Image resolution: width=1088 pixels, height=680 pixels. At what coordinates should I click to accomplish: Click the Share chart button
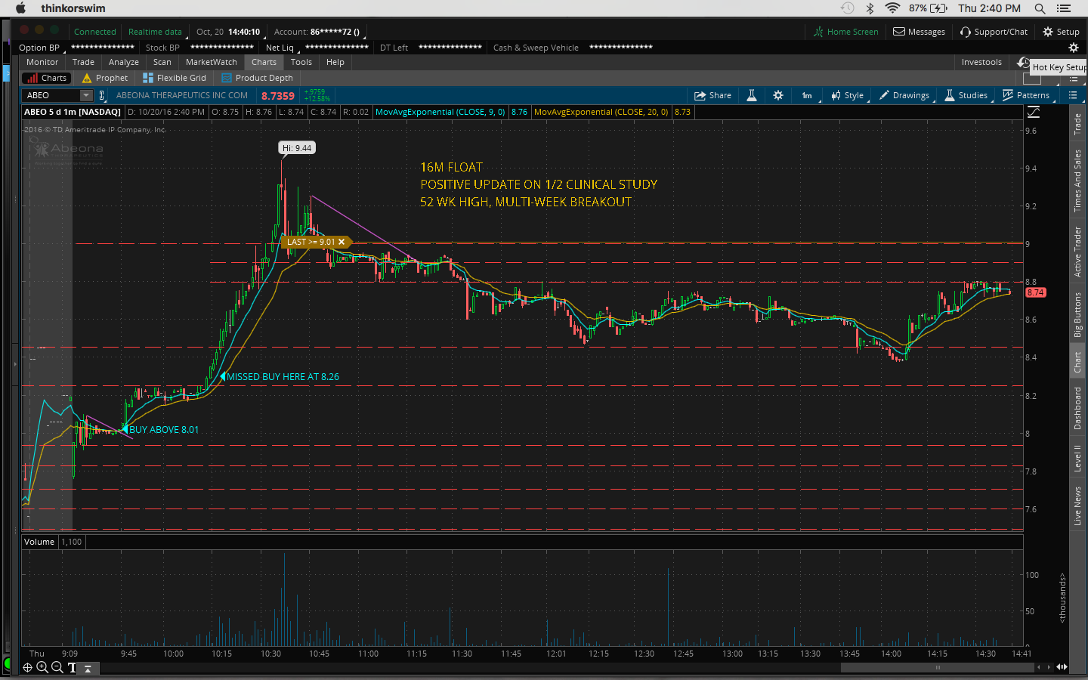(712, 95)
